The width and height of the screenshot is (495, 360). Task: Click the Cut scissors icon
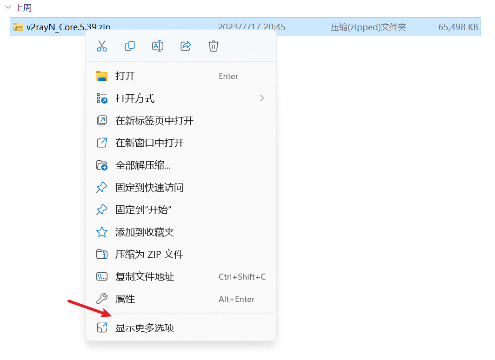tap(101, 46)
